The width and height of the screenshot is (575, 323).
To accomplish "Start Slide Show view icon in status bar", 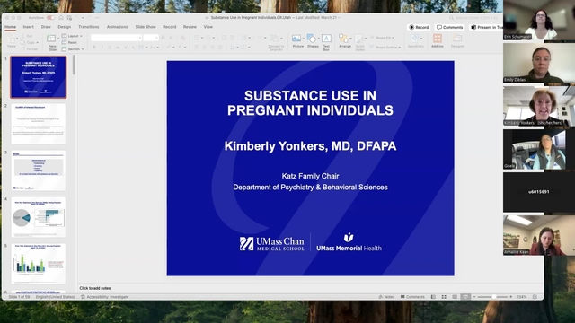I will (465, 297).
